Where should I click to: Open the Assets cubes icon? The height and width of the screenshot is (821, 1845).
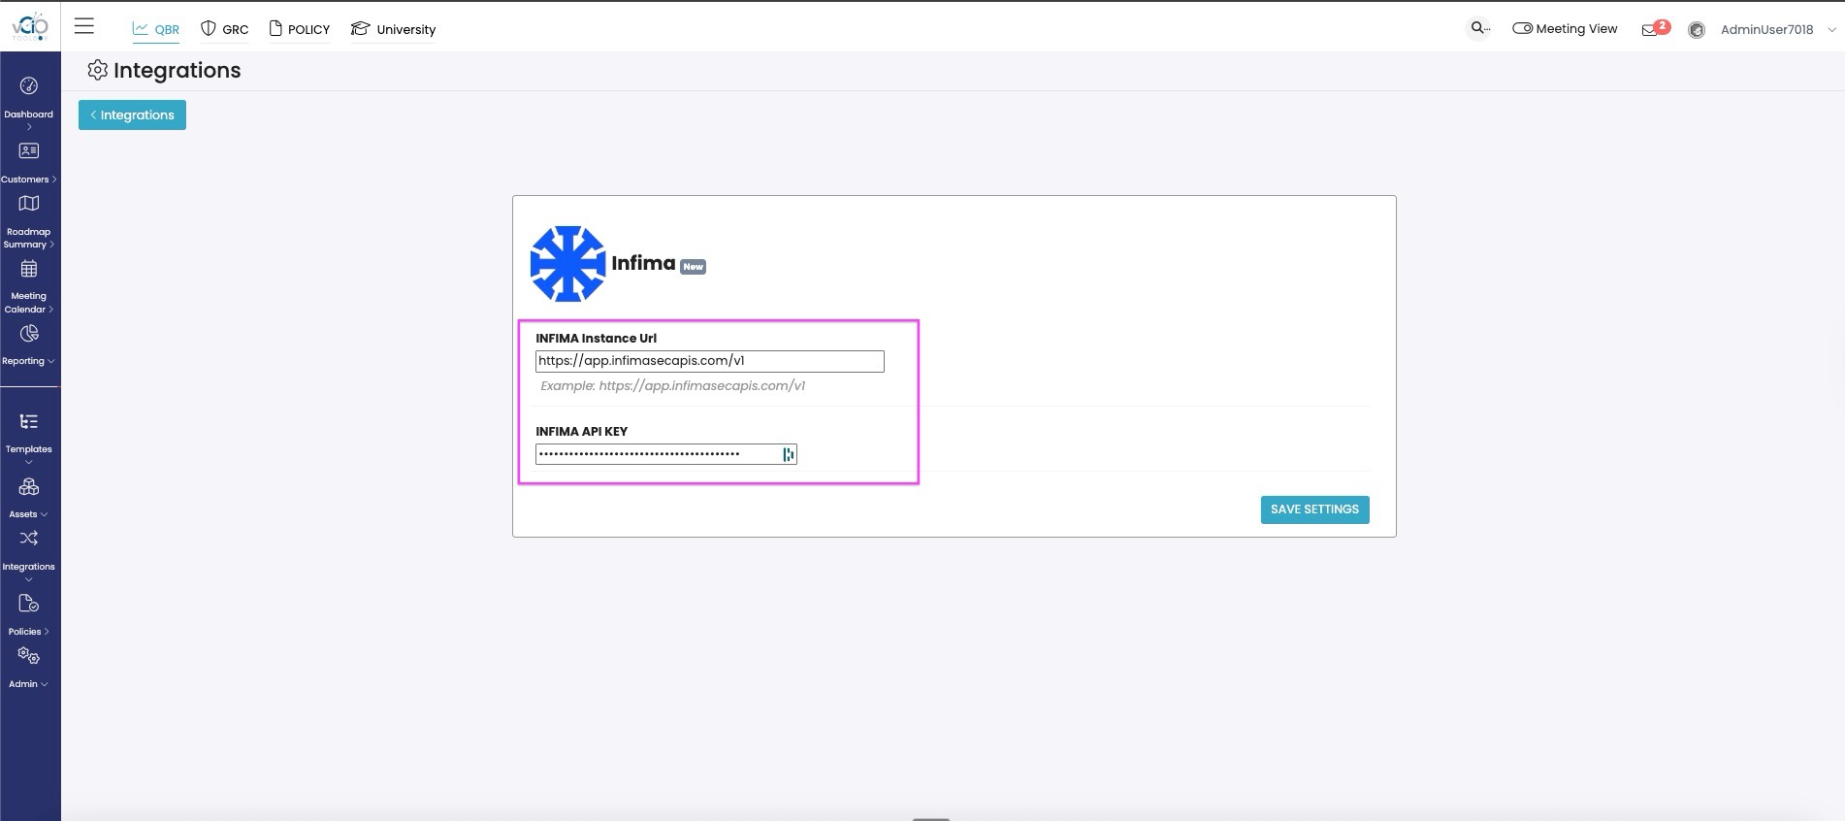(x=29, y=487)
